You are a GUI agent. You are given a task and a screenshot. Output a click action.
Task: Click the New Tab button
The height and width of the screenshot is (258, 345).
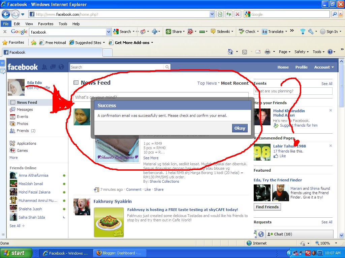pos(107,53)
